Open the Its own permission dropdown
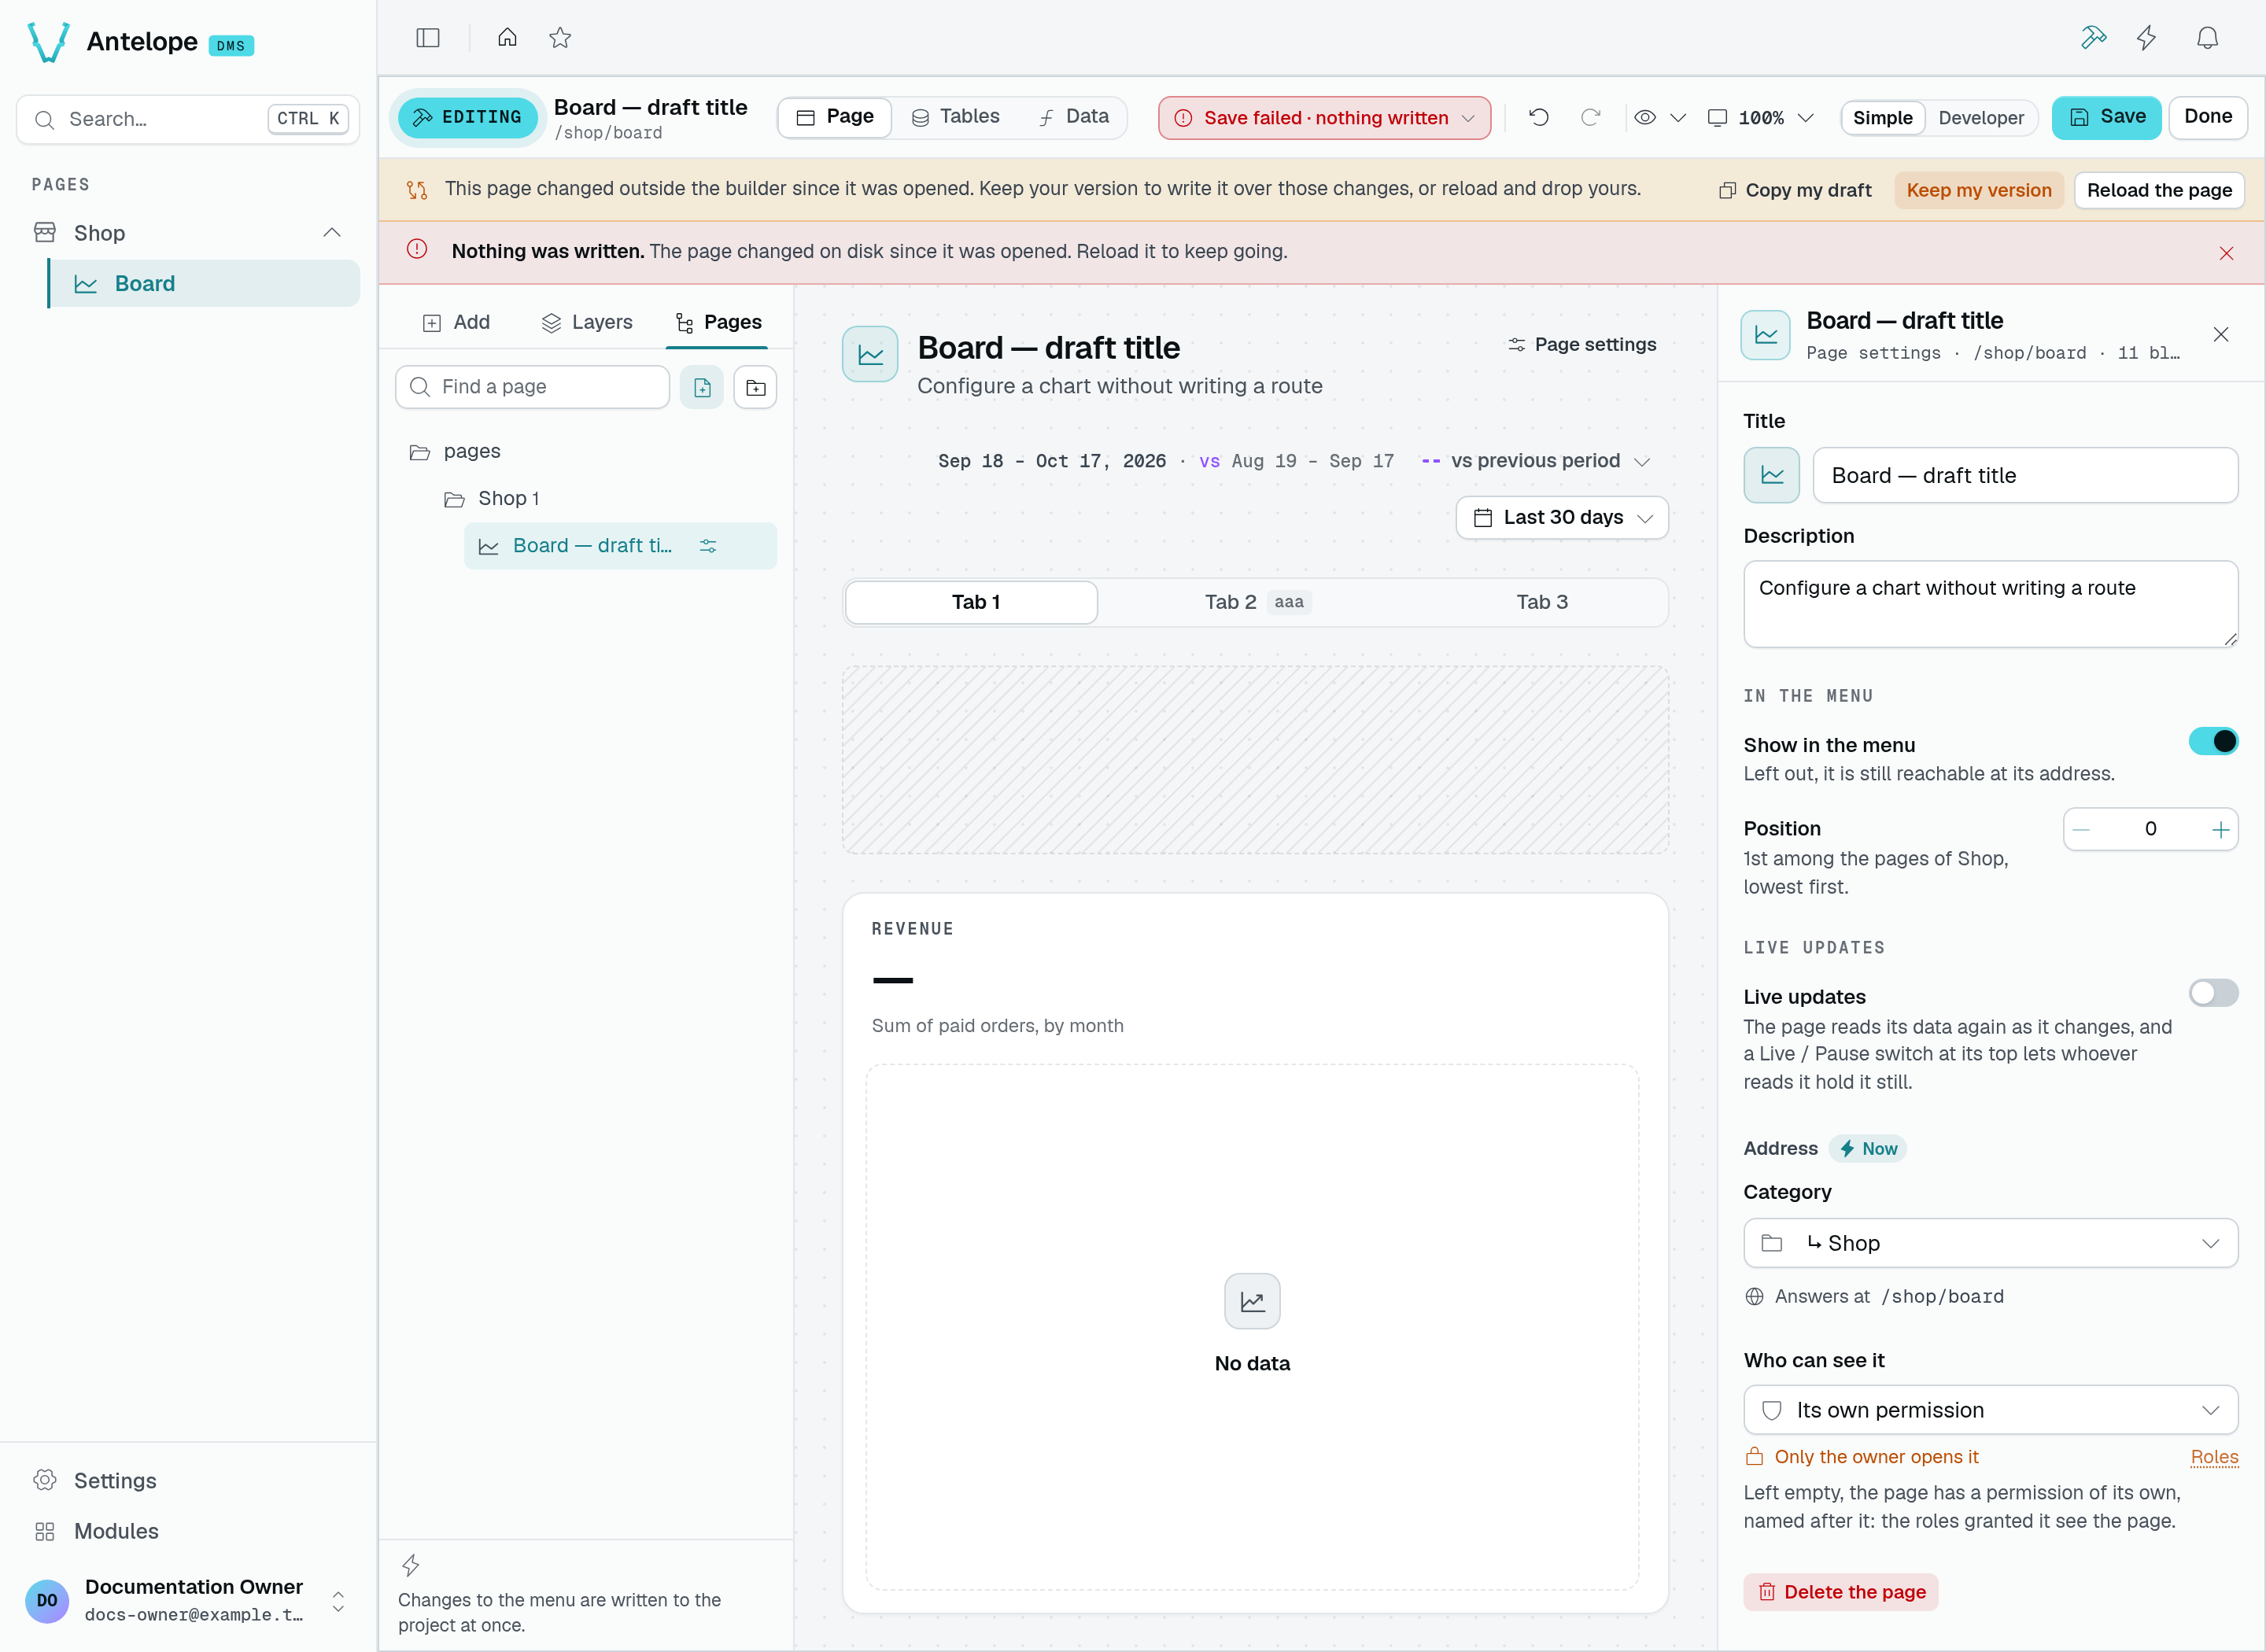This screenshot has height=1652, width=2266. [1990, 1410]
